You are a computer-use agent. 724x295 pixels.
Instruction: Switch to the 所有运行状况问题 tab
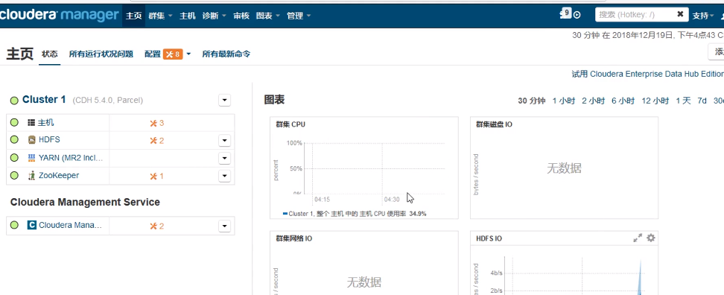[x=101, y=54]
